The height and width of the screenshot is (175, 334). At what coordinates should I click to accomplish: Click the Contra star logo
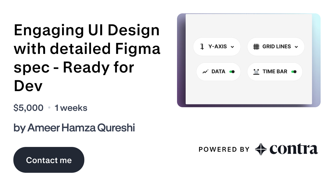pos(261,149)
